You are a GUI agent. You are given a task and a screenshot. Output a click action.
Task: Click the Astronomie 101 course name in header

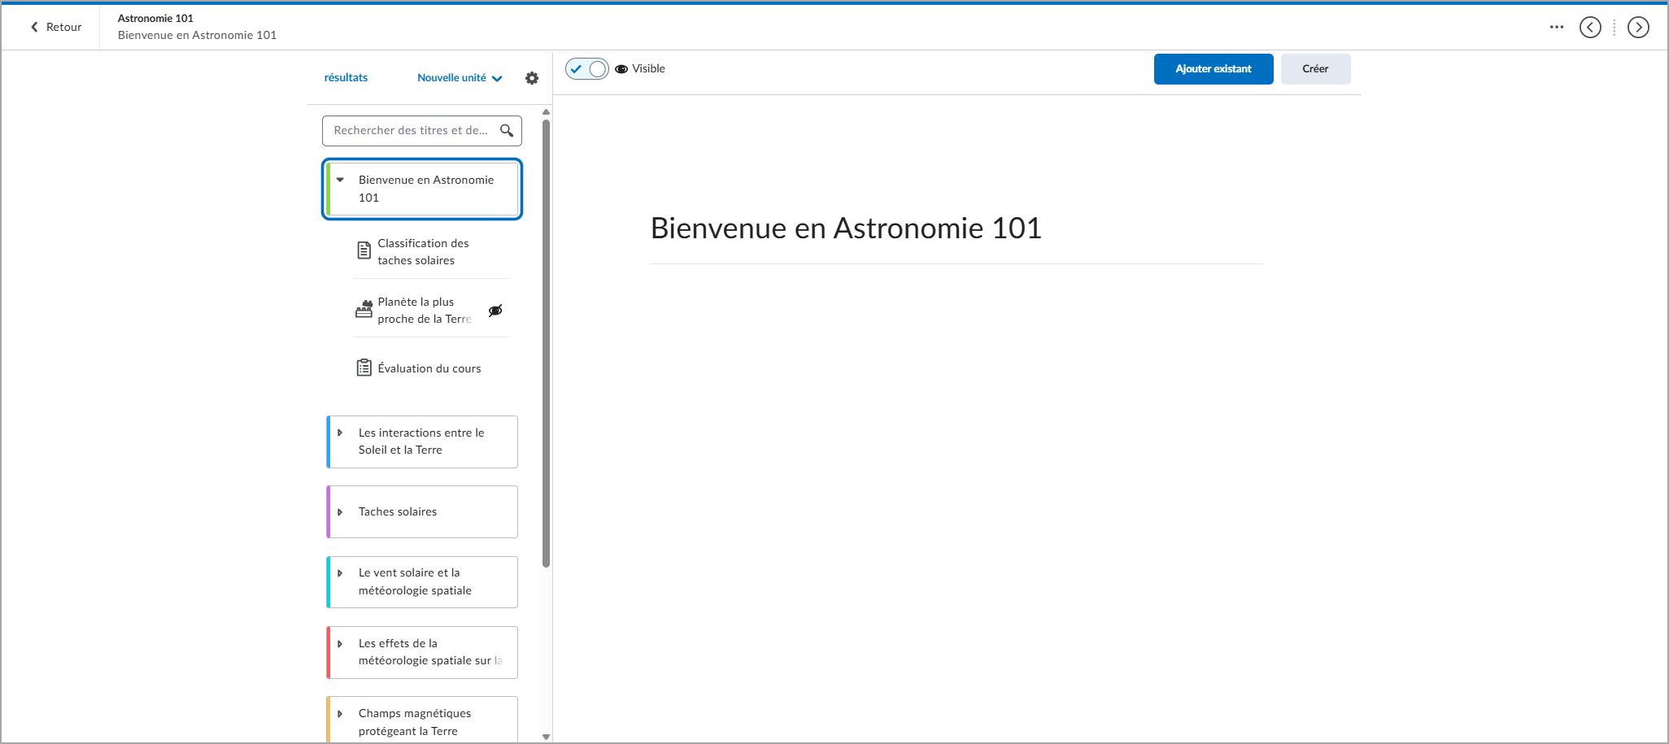155,18
